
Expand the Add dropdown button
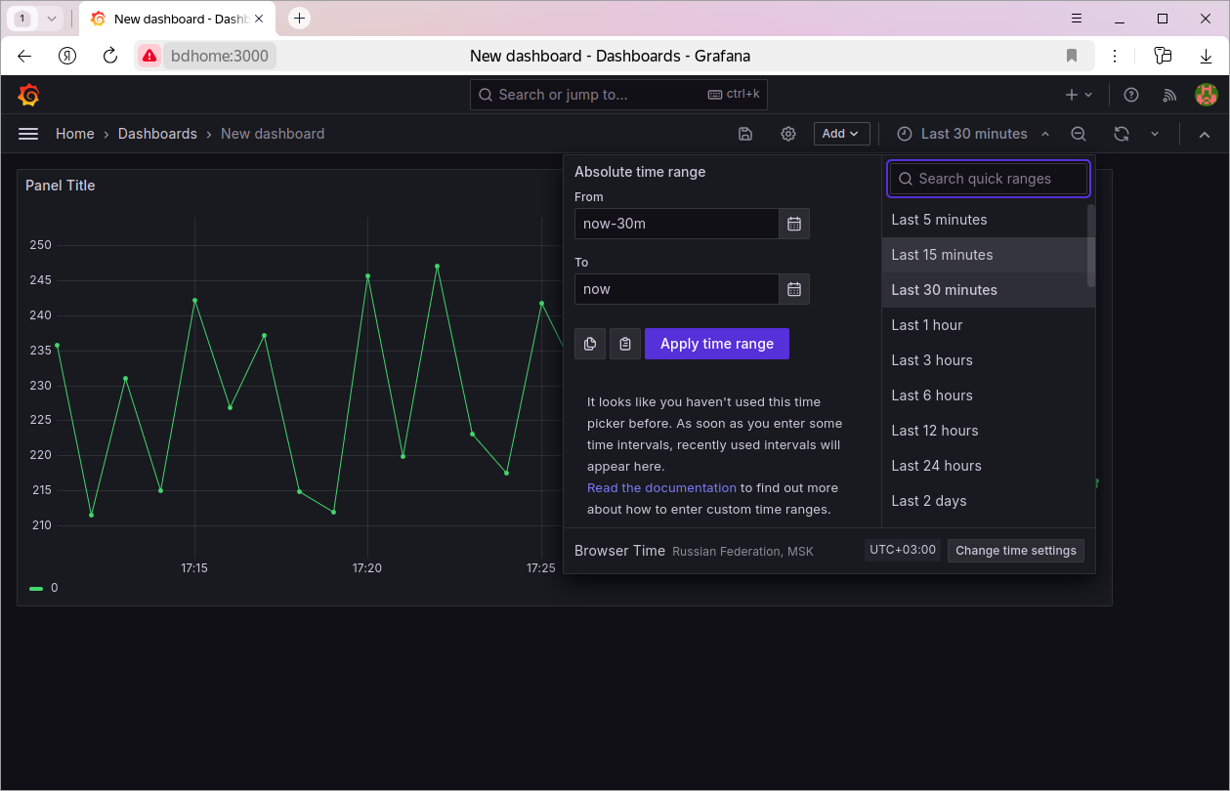pos(841,134)
